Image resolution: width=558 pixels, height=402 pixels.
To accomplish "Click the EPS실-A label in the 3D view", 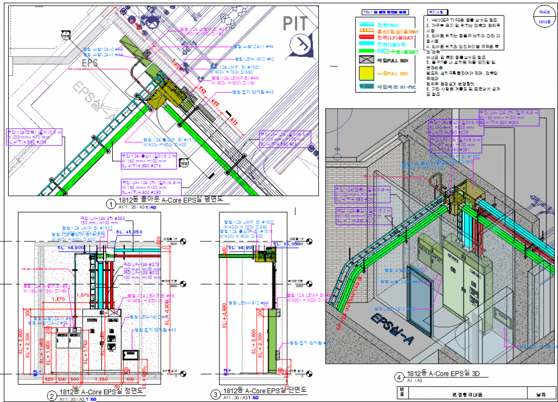I will point(391,327).
